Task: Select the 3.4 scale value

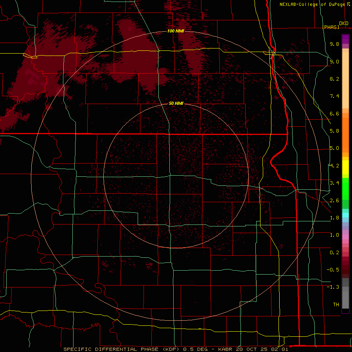Action: [334, 183]
